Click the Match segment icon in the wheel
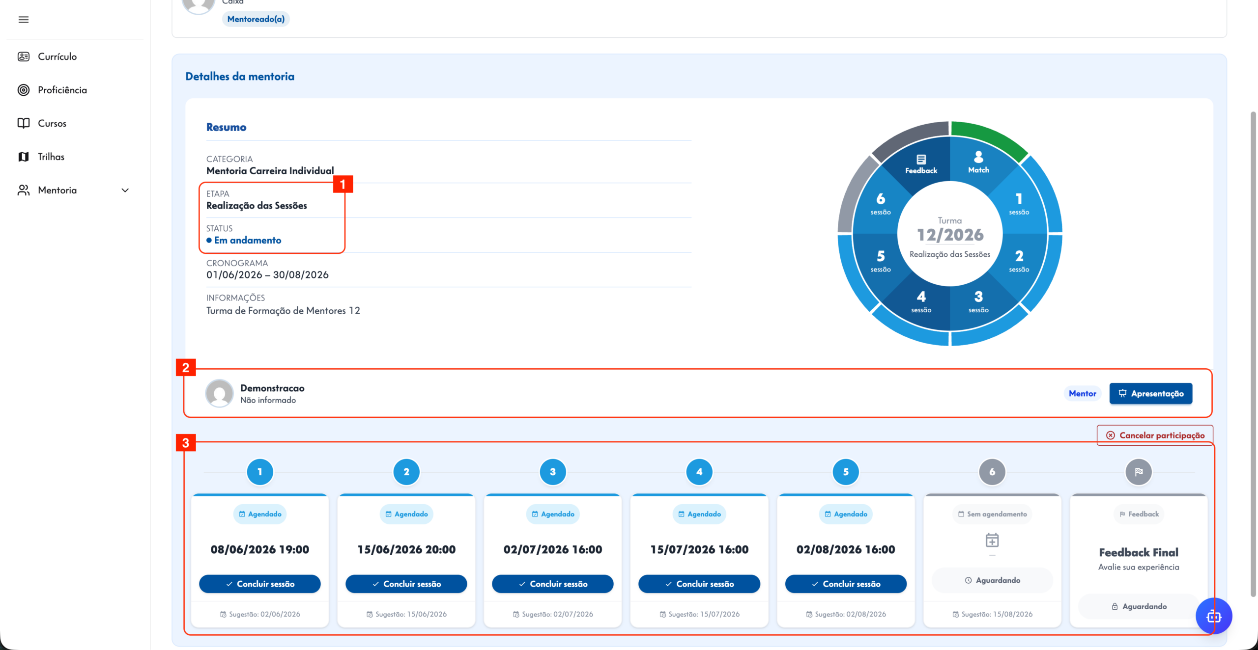This screenshot has width=1258, height=650. (x=978, y=157)
